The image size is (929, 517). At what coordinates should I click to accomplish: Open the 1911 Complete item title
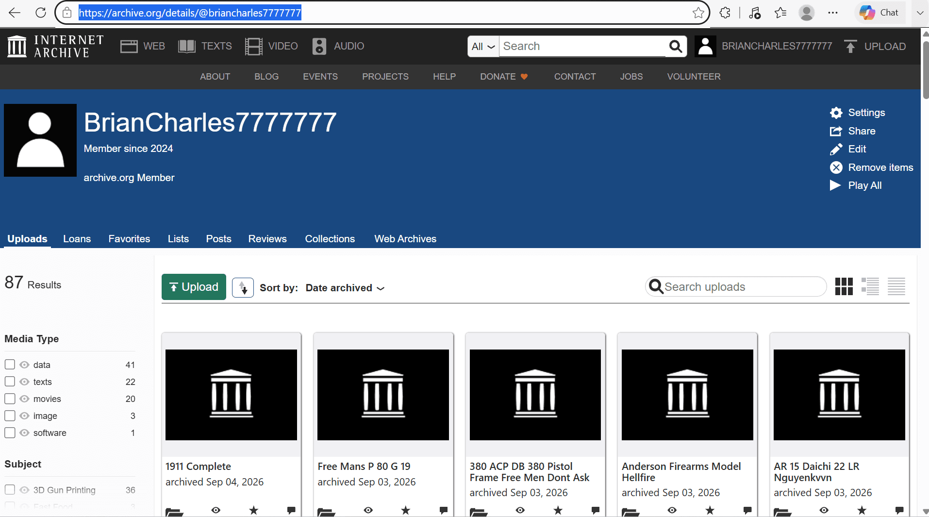tap(198, 467)
